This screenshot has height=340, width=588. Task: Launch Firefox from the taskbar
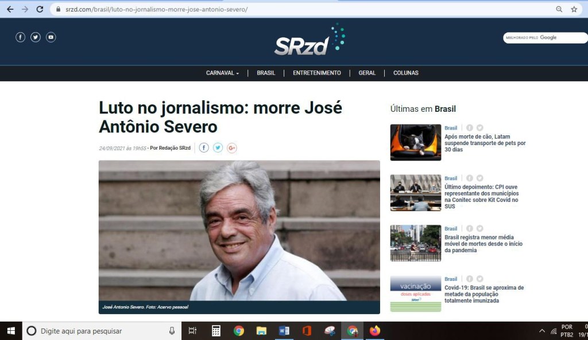point(375,331)
